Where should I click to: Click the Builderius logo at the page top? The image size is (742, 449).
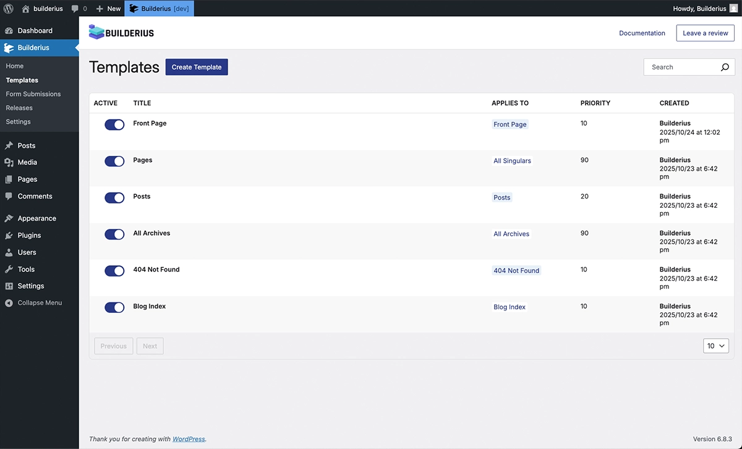coord(121,32)
